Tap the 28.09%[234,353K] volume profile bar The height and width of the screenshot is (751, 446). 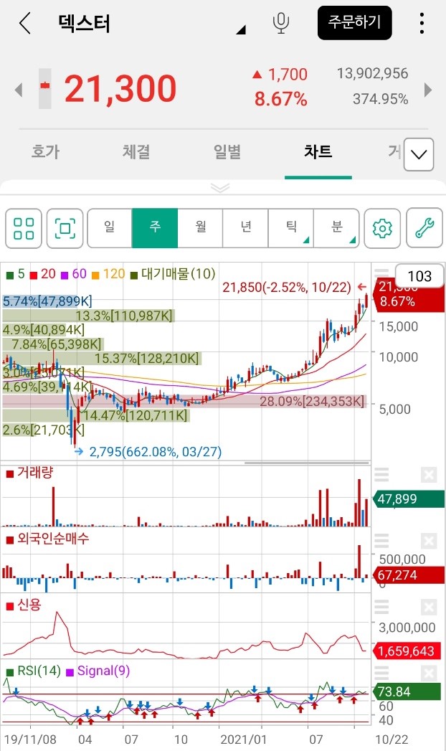pyautogui.click(x=184, y=402)
